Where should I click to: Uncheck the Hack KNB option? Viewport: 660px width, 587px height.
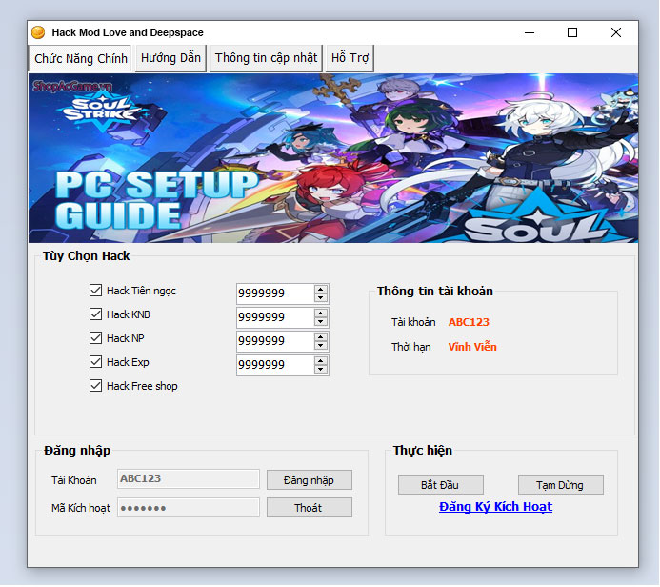pos(95,314)
